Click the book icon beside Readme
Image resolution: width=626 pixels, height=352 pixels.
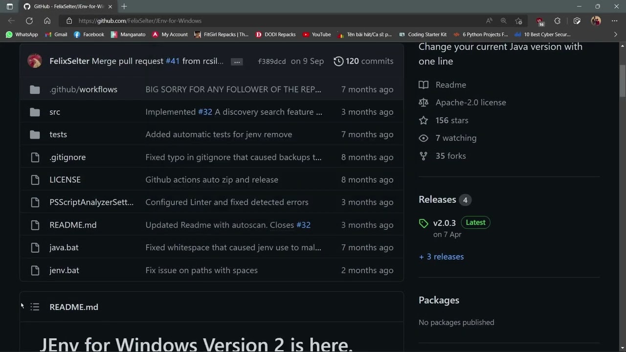(x=424, y=85)
